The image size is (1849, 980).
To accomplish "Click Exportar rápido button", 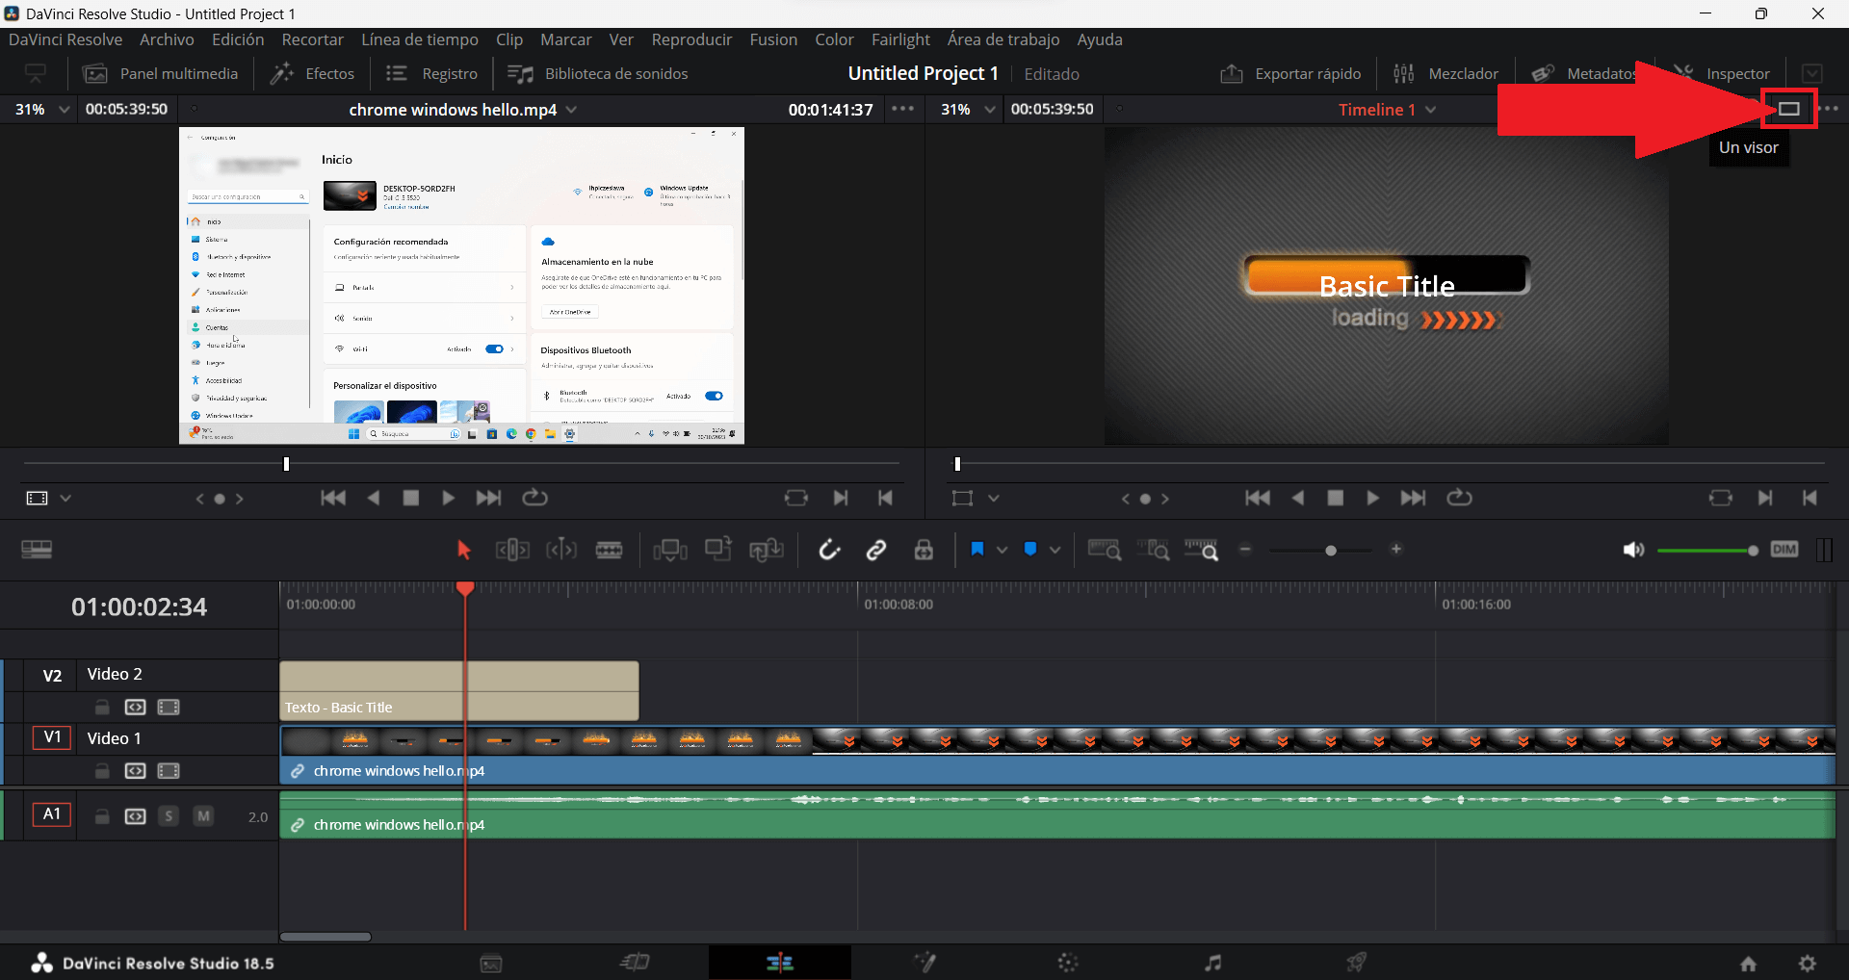I will tap(1290, 73).
